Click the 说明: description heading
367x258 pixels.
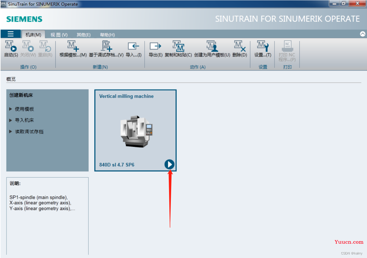pos(15,184)
